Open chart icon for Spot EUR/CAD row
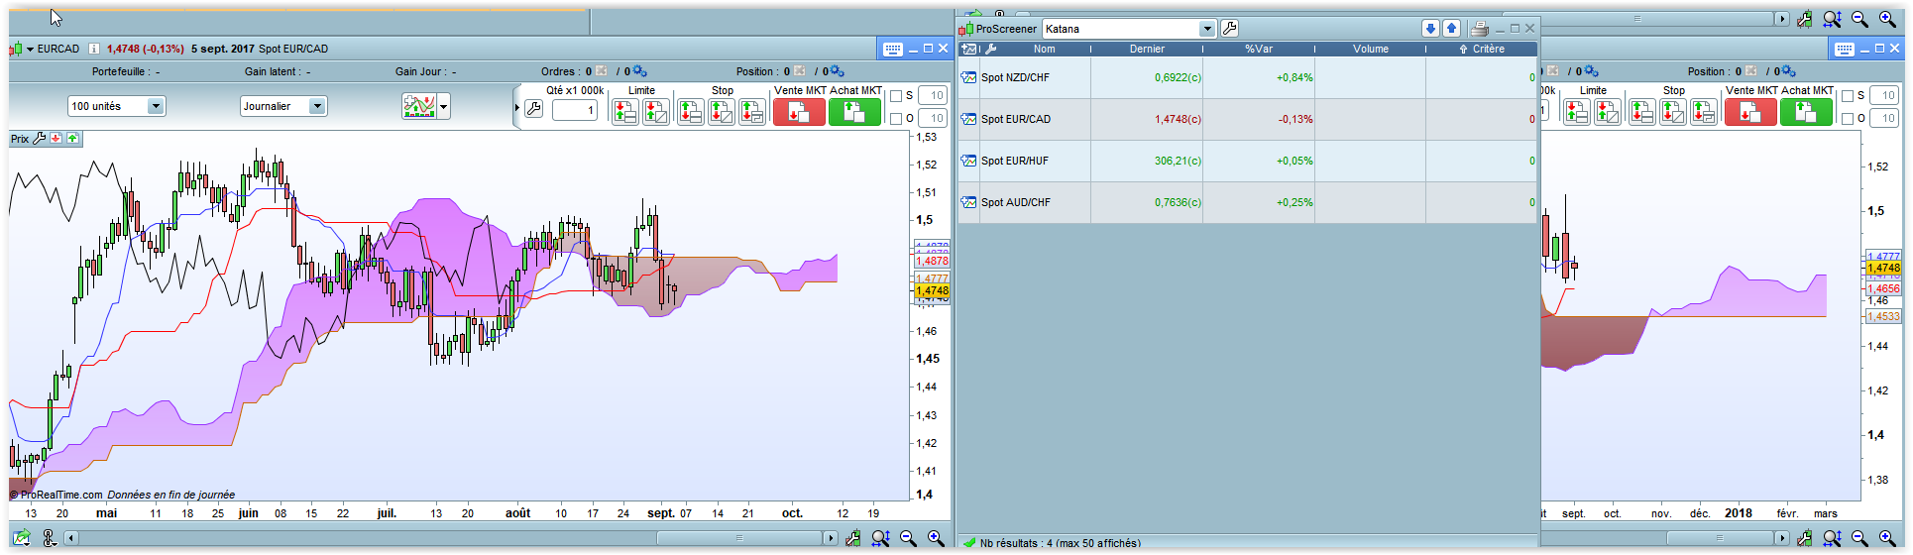 (x=968, y=119)
